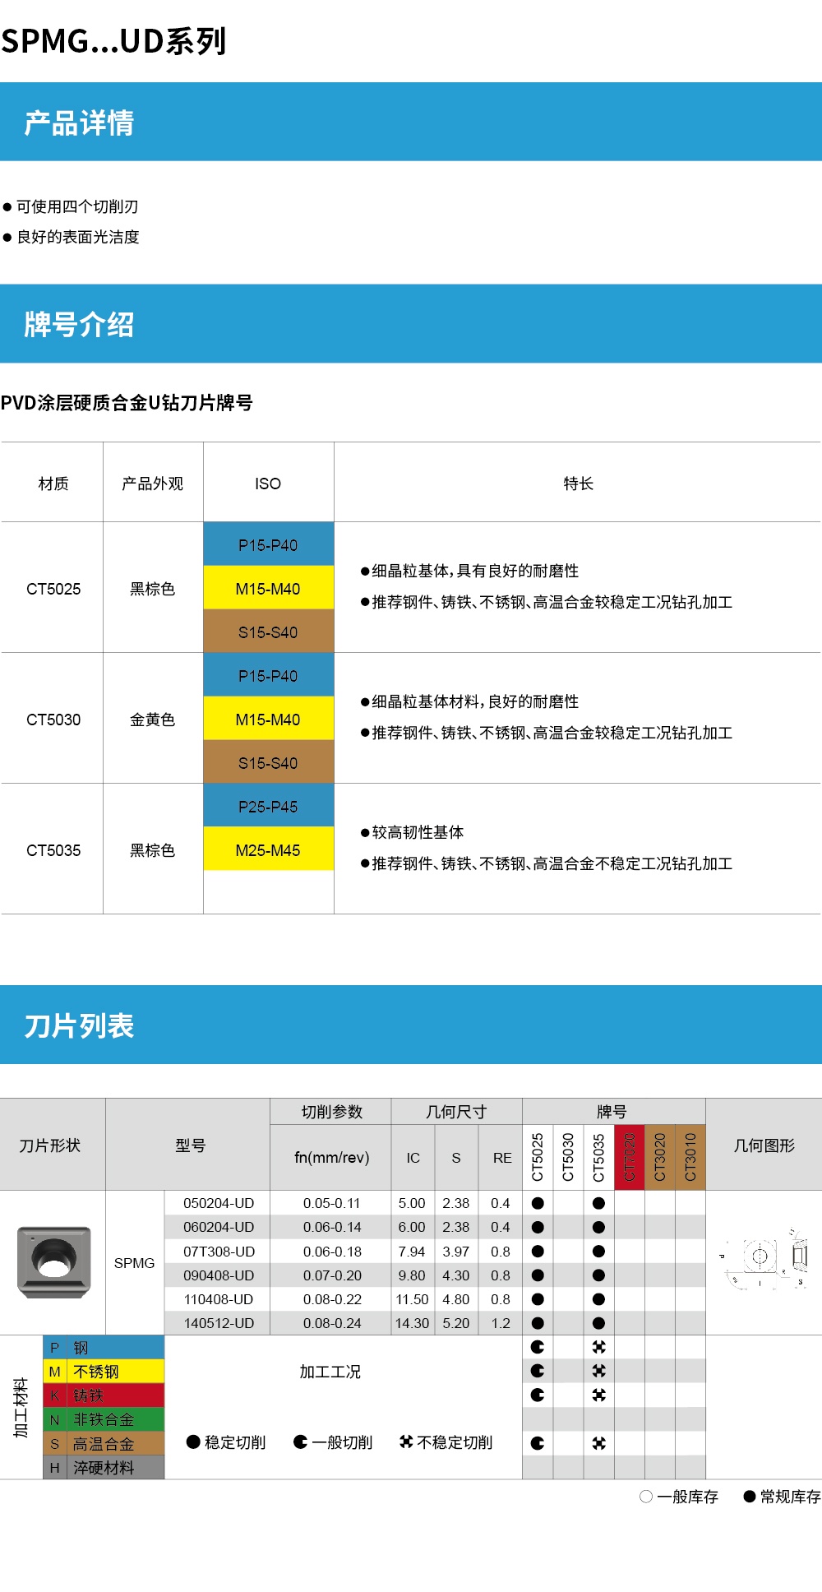Click CT5025 stock dot in 050204-UD row
This screenshot has width=822, height=1592.
click(538, 1203)
